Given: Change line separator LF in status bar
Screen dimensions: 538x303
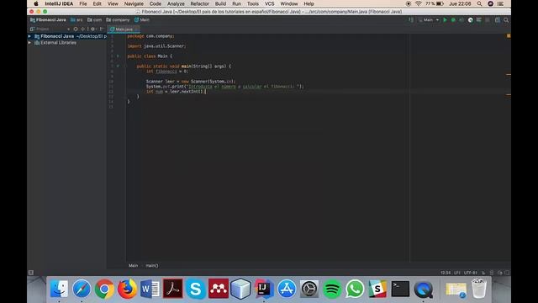Looking at the screenshot, I should 457,273.
